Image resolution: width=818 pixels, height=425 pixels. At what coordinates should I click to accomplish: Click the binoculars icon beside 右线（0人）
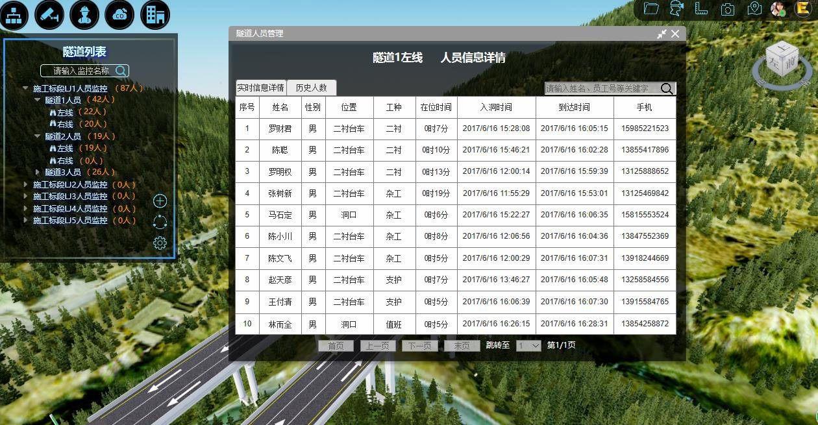(53, 160)
